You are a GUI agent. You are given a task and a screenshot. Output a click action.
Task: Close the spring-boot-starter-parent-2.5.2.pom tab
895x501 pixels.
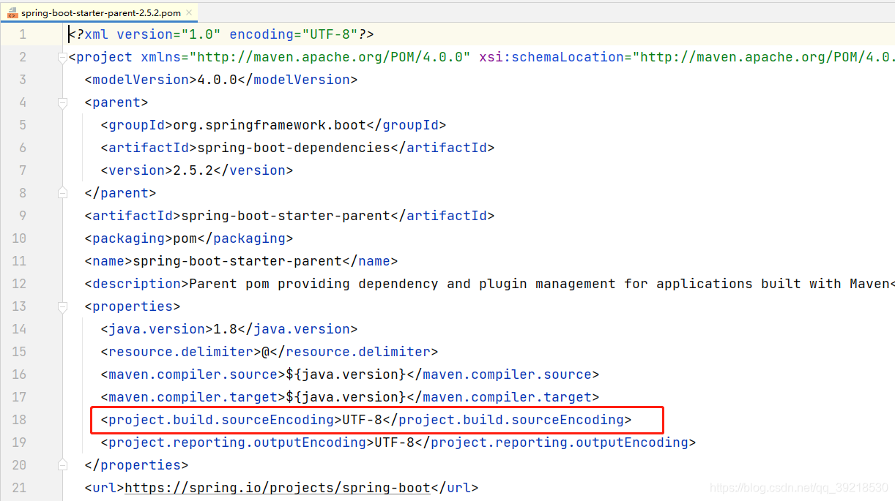pos(190,13)
